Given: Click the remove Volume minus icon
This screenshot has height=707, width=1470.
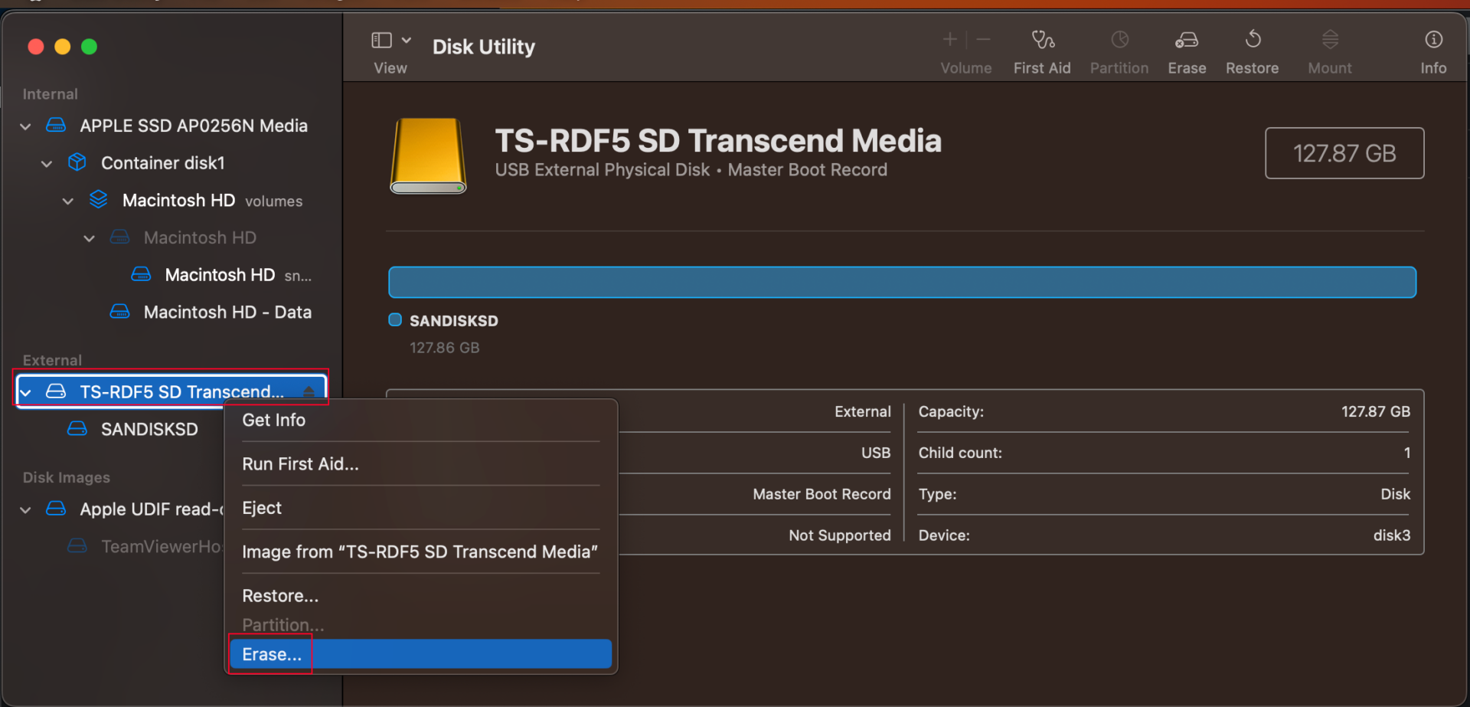Looking at the screenshot, I should coord(984,39).
